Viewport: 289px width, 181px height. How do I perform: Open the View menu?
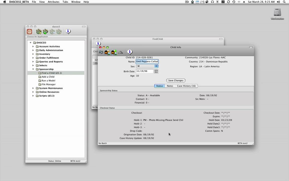[x=42, y=2]
